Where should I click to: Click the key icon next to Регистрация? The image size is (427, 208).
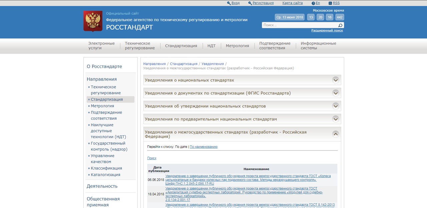[x=250, y=3]
